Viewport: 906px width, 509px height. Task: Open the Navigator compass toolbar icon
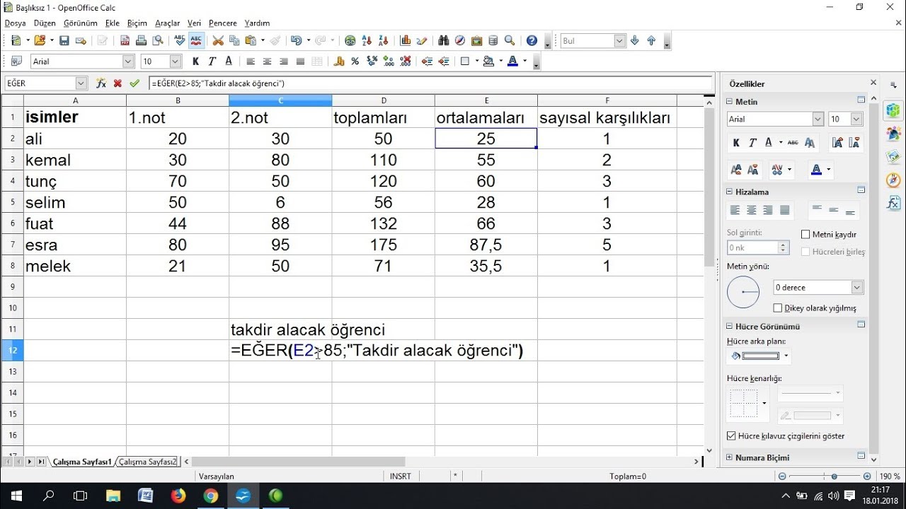[460, 41]
